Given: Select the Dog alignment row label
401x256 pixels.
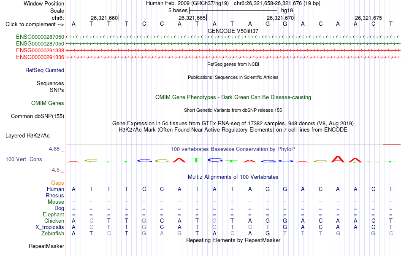Looking at the screenshot, I should click(60, 208).
